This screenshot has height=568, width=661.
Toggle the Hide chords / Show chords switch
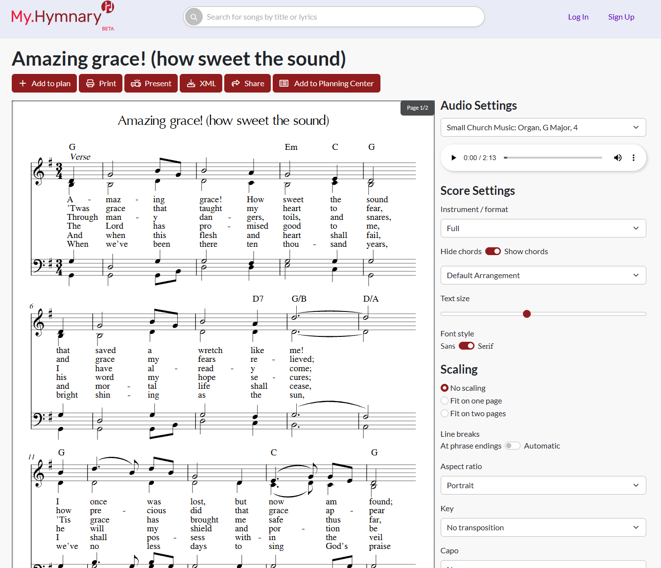click(x=493, y=251)
